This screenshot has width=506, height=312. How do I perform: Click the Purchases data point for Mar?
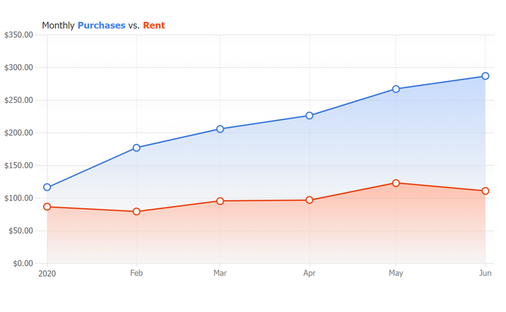[x=220, y=129]
